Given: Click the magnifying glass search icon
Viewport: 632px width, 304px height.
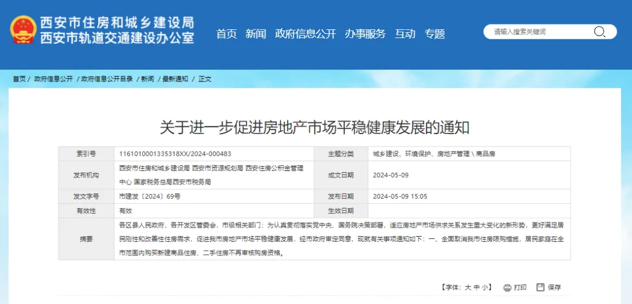Looking at the screenshot, I should coord(600,32).
